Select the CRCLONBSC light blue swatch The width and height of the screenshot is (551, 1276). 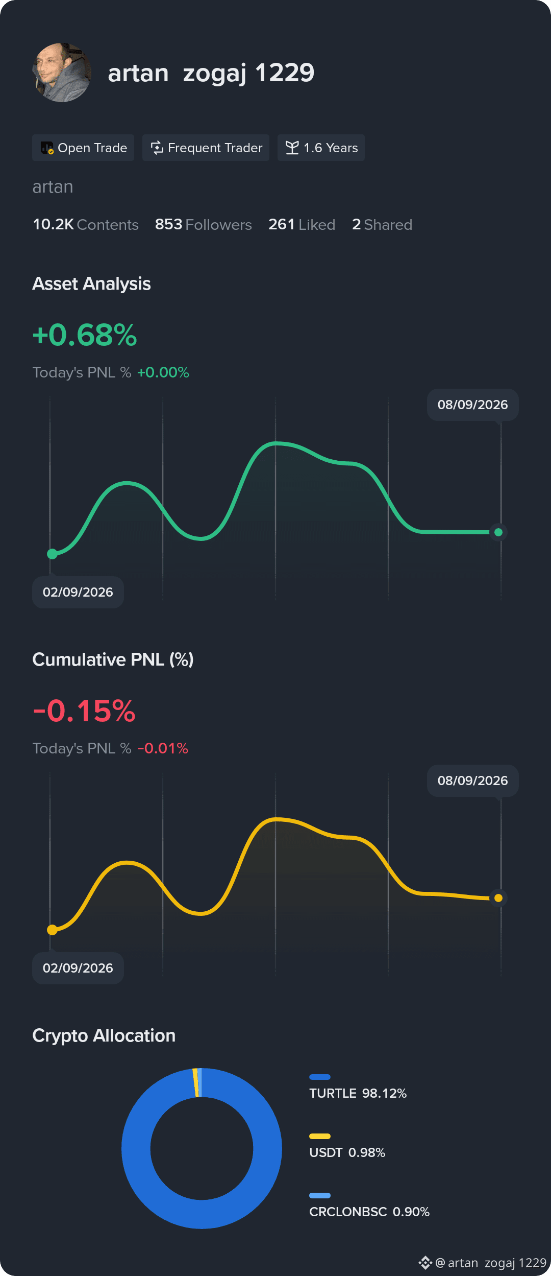tap(320, 1195)
